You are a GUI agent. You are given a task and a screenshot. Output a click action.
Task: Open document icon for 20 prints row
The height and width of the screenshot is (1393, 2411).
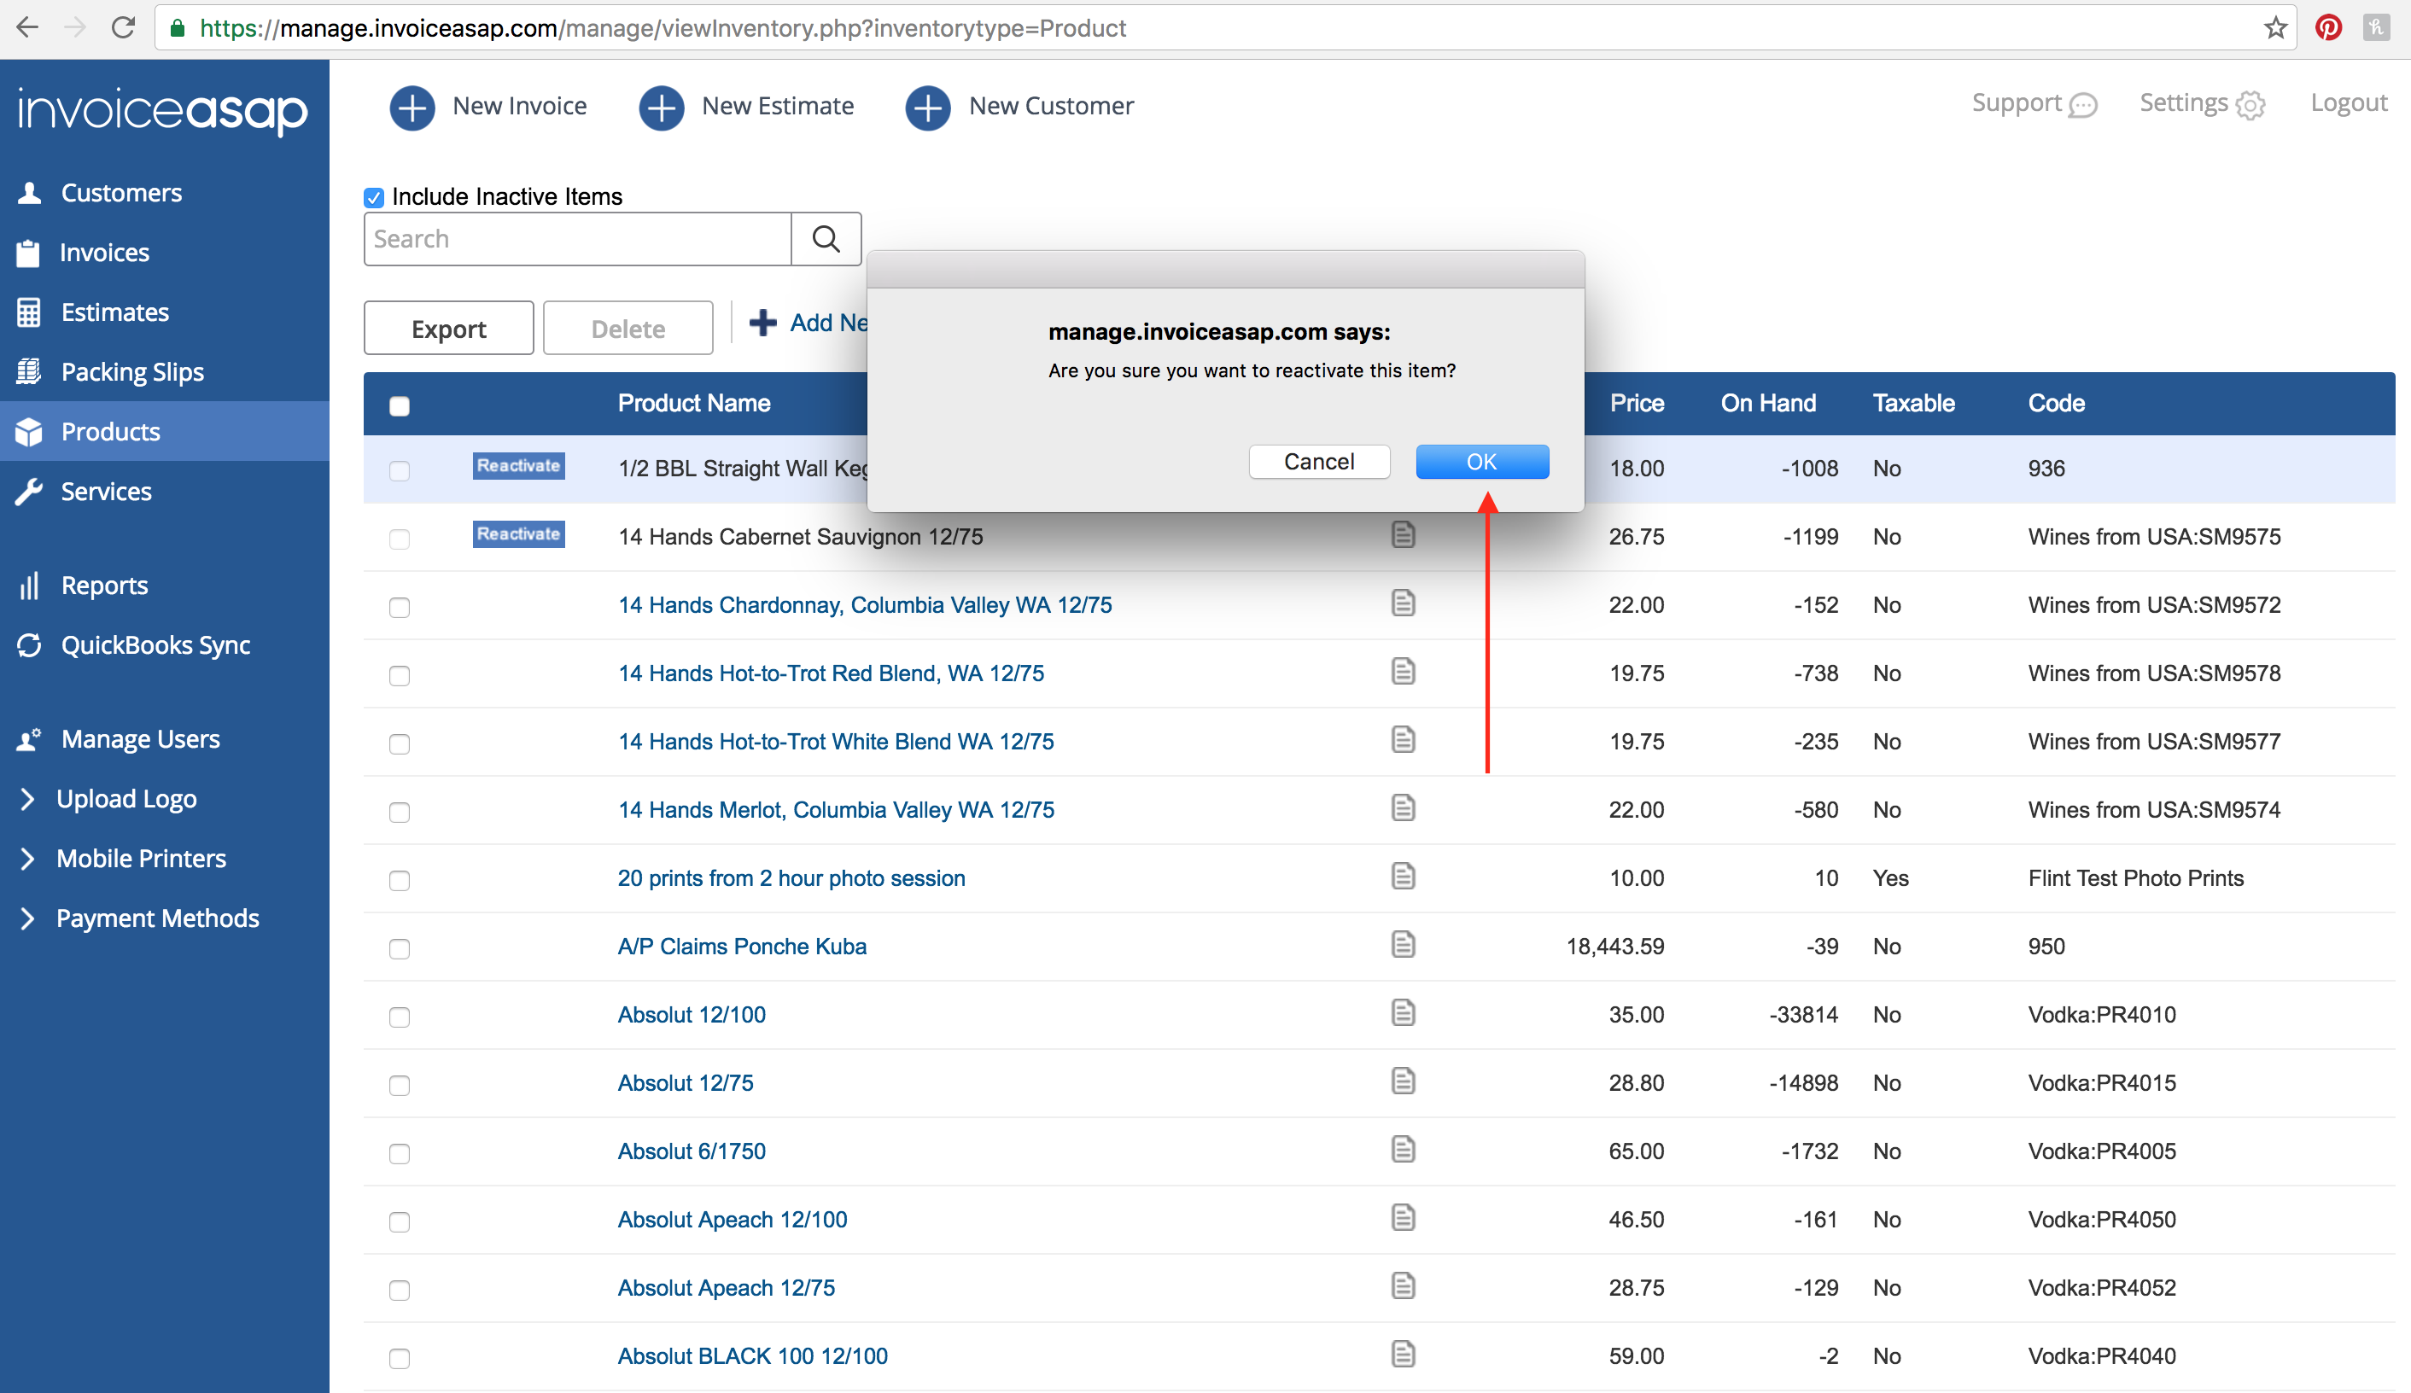[1403, 877]
